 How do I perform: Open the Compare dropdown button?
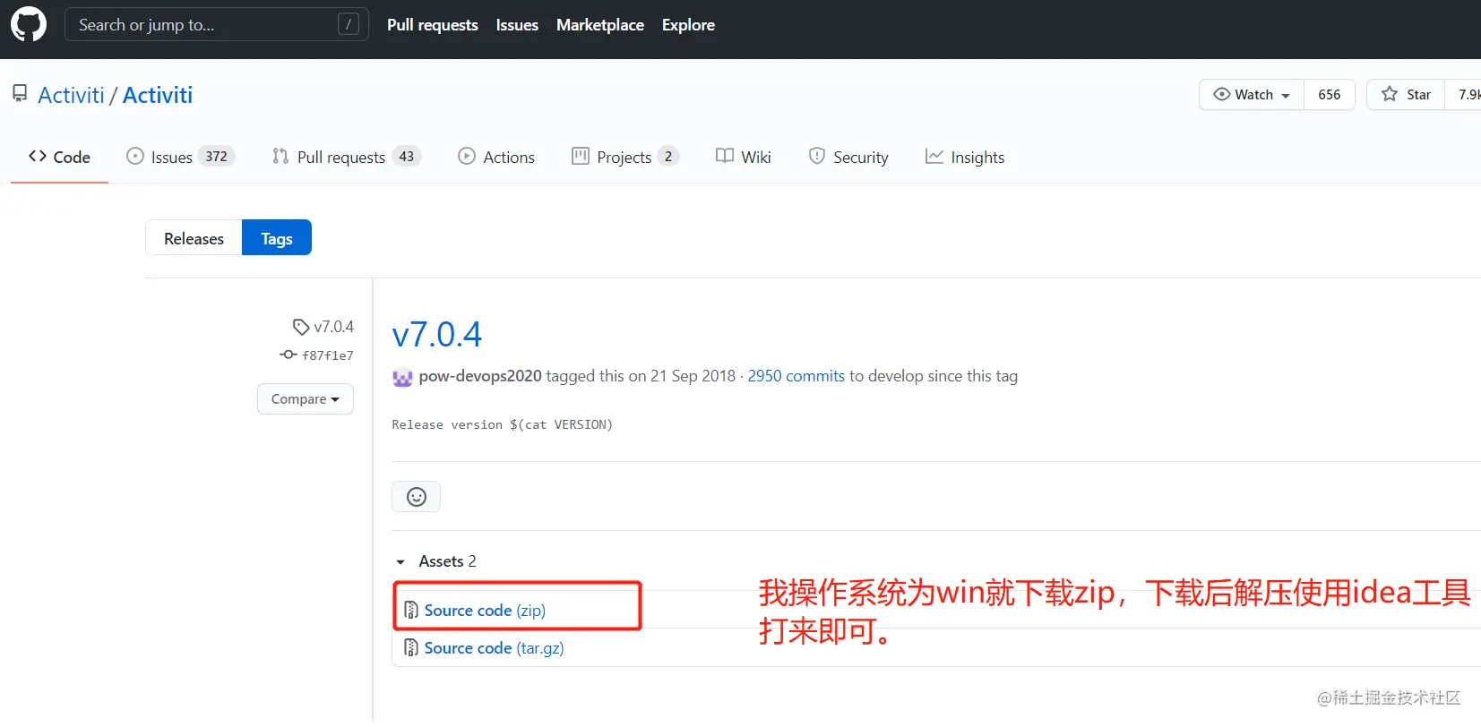tap(306, 399)
